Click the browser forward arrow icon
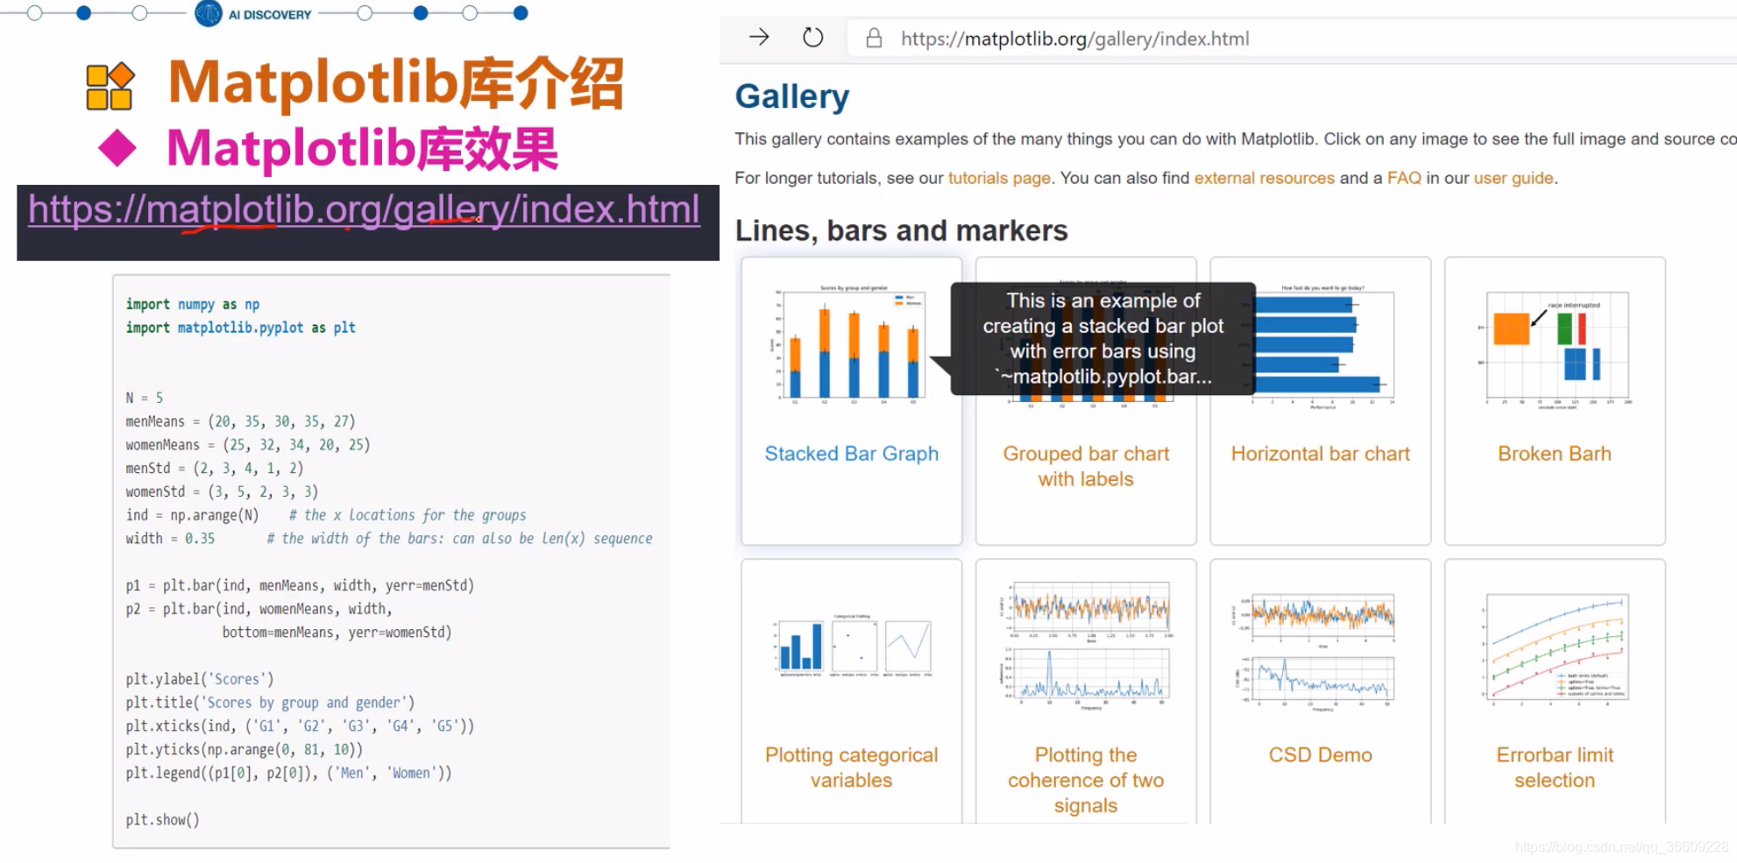This screenshot has width=1737, height=863. pyautogui.click(x=759, y=37)
